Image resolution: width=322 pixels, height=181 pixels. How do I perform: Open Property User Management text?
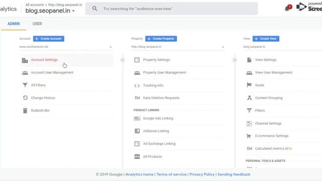(165, 72)
